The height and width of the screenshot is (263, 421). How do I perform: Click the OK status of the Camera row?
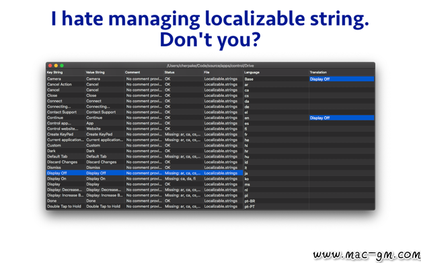coord(183,79)
